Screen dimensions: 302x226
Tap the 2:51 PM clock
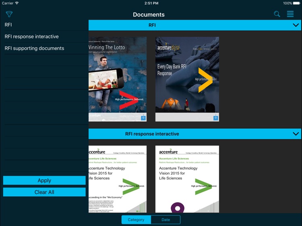click(151, 3)
